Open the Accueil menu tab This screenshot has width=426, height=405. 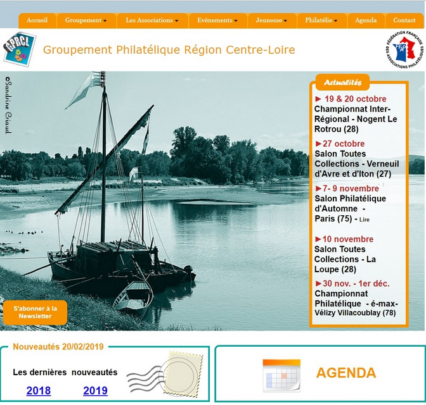(x=37, y=20)
